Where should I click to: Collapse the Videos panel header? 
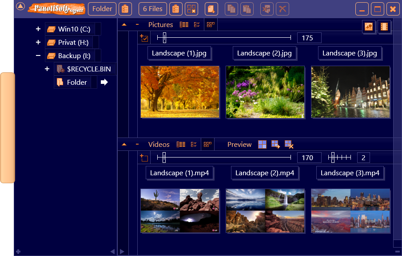pos(124,144)
